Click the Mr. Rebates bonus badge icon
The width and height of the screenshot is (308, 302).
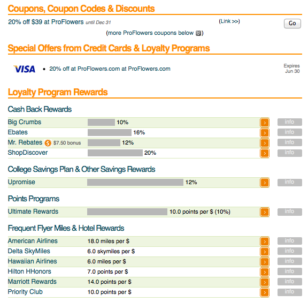(48, 143)
